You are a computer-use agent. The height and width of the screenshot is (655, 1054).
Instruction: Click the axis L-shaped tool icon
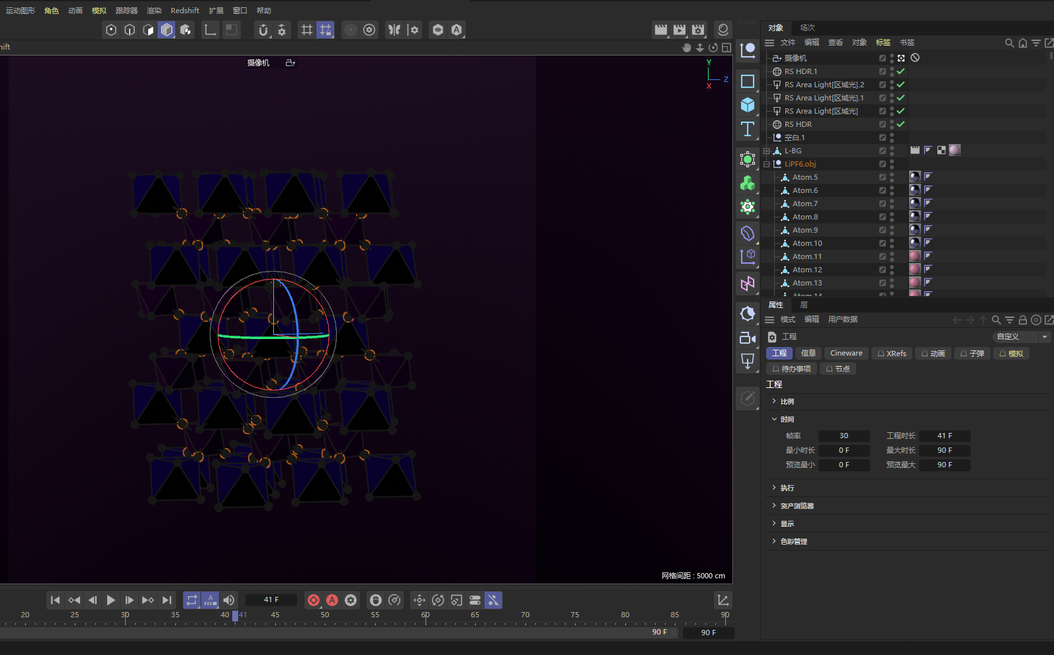pos(210,30)
